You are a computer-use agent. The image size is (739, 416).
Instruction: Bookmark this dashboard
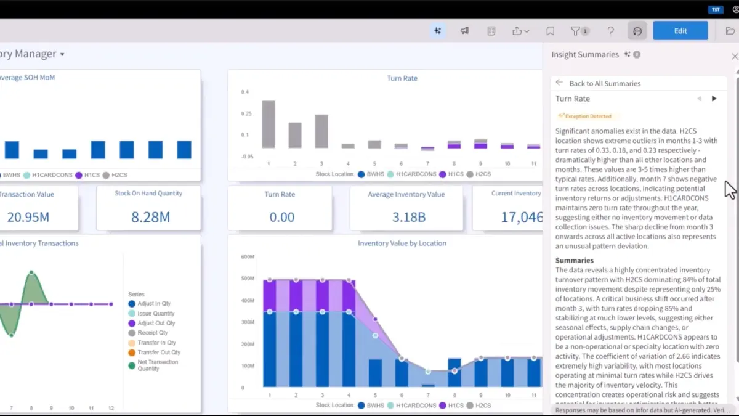551,31
